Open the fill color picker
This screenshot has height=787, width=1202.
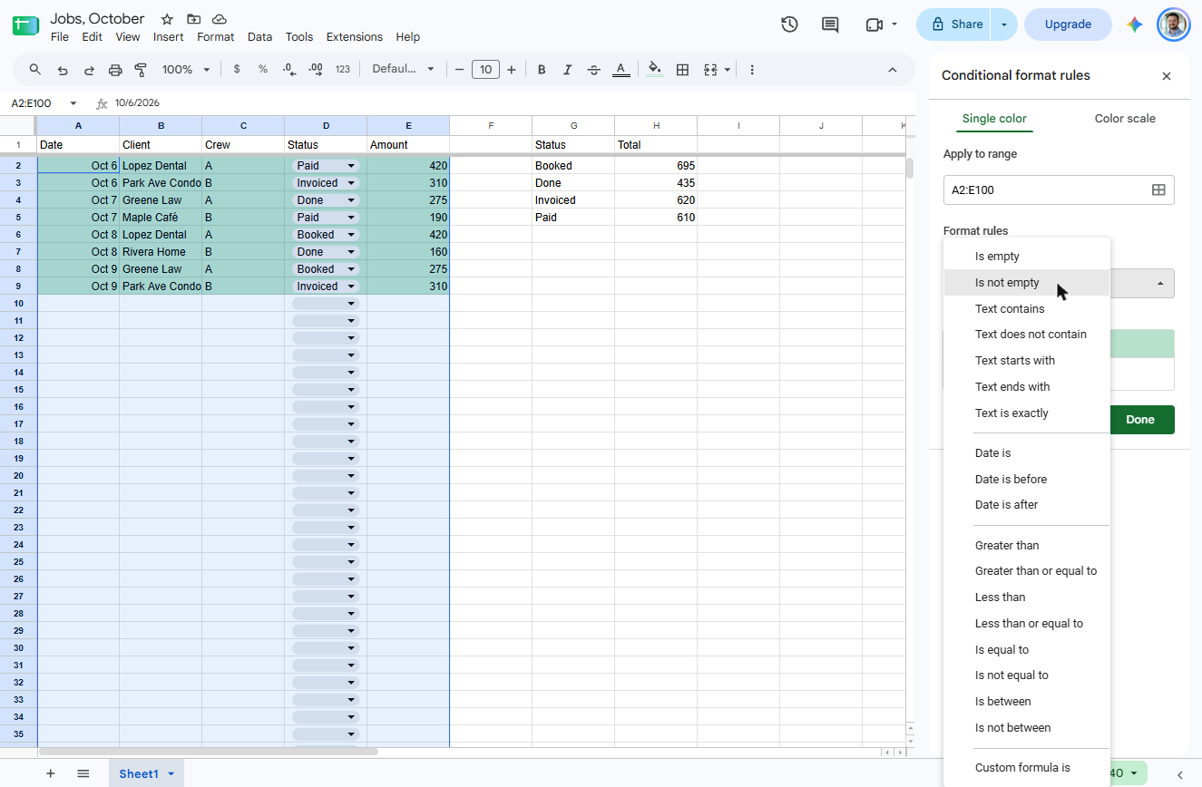pos(655,70)
